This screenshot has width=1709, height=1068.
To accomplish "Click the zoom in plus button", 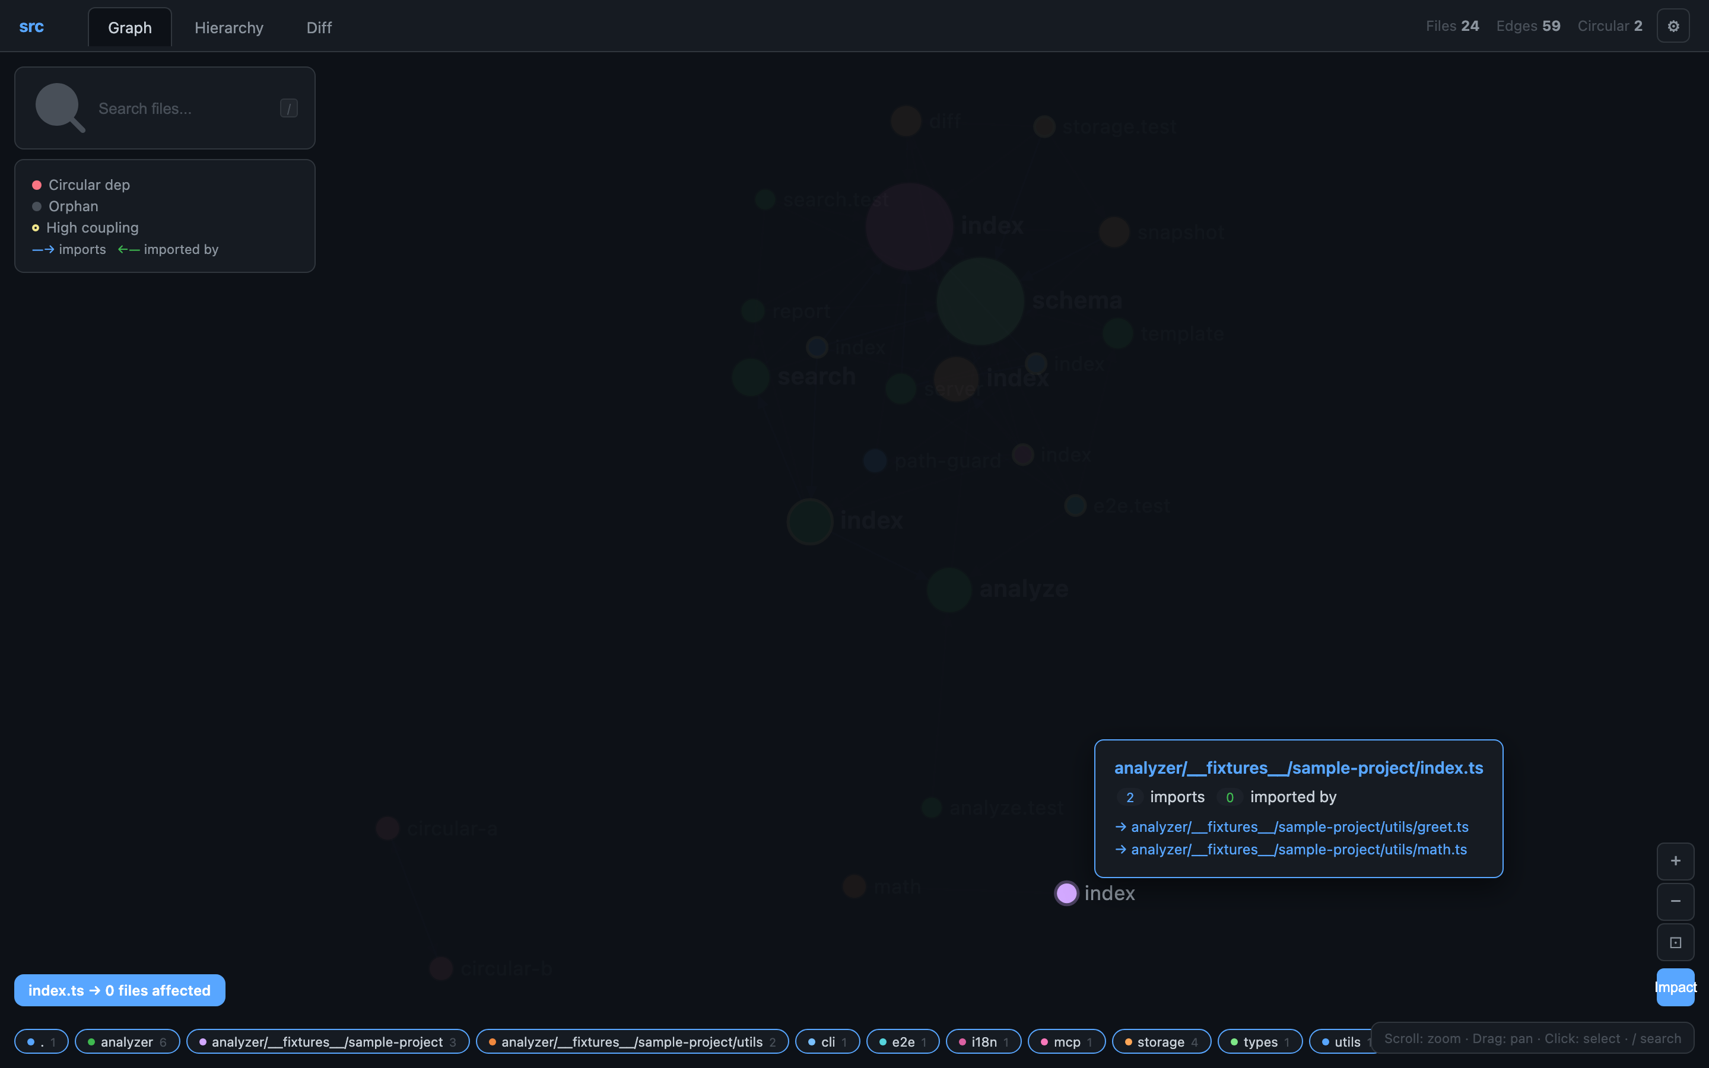I will pos(1675,860).
